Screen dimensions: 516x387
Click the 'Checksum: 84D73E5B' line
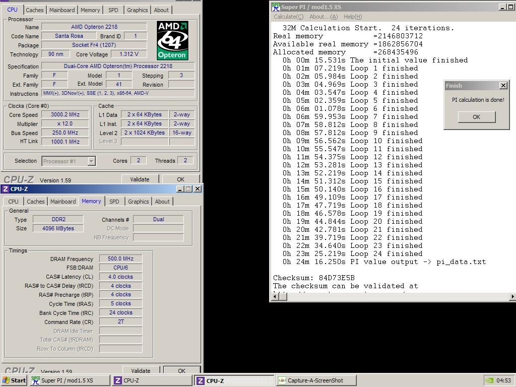point(314,278)
